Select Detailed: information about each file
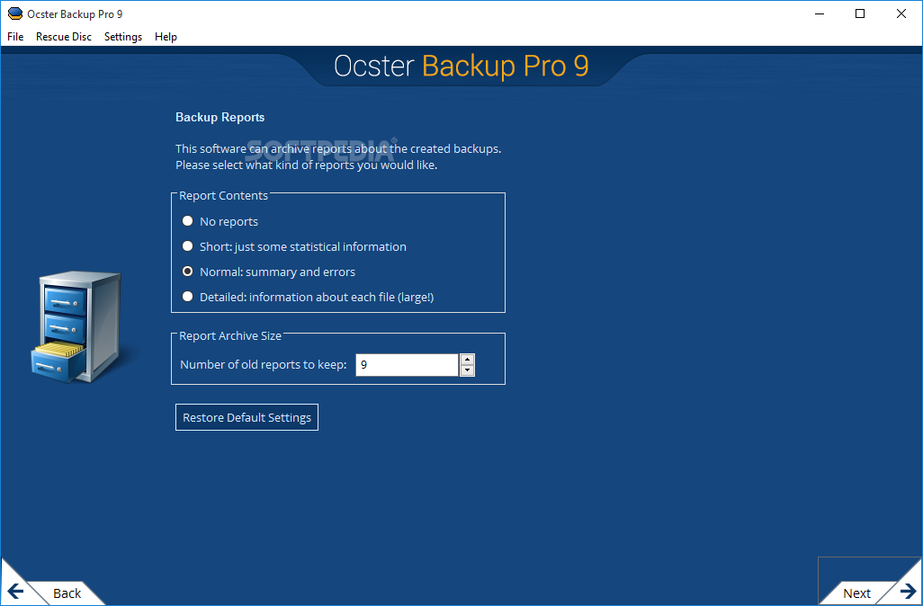Image resolution: width=923 pixels, height=606 pixels. [308, 297]
